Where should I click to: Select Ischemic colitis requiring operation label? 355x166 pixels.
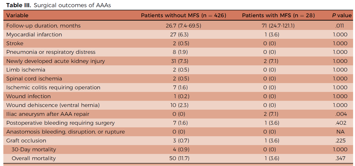click(x=53, y=88)
